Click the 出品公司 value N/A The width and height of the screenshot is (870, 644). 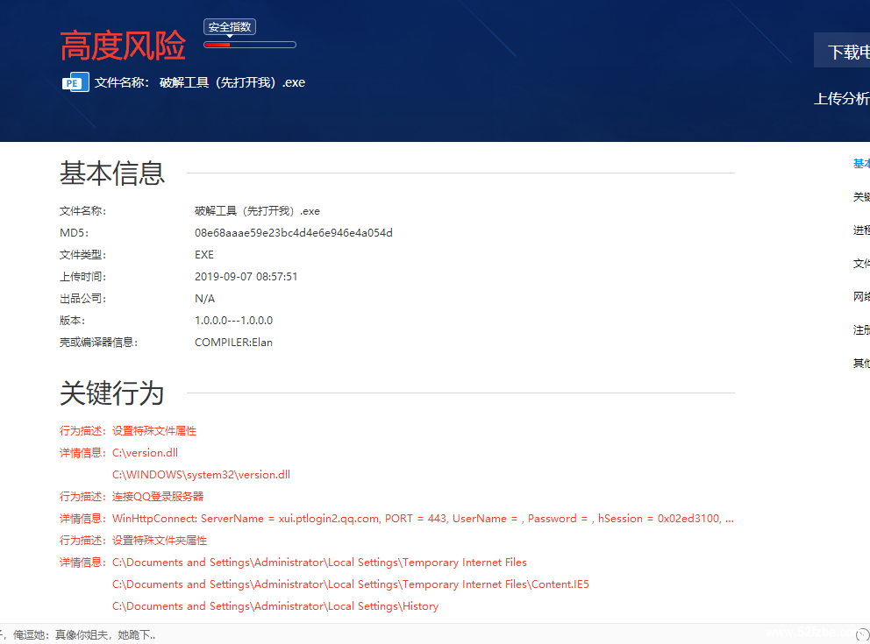pyautogui.click(x=204, y=298)
